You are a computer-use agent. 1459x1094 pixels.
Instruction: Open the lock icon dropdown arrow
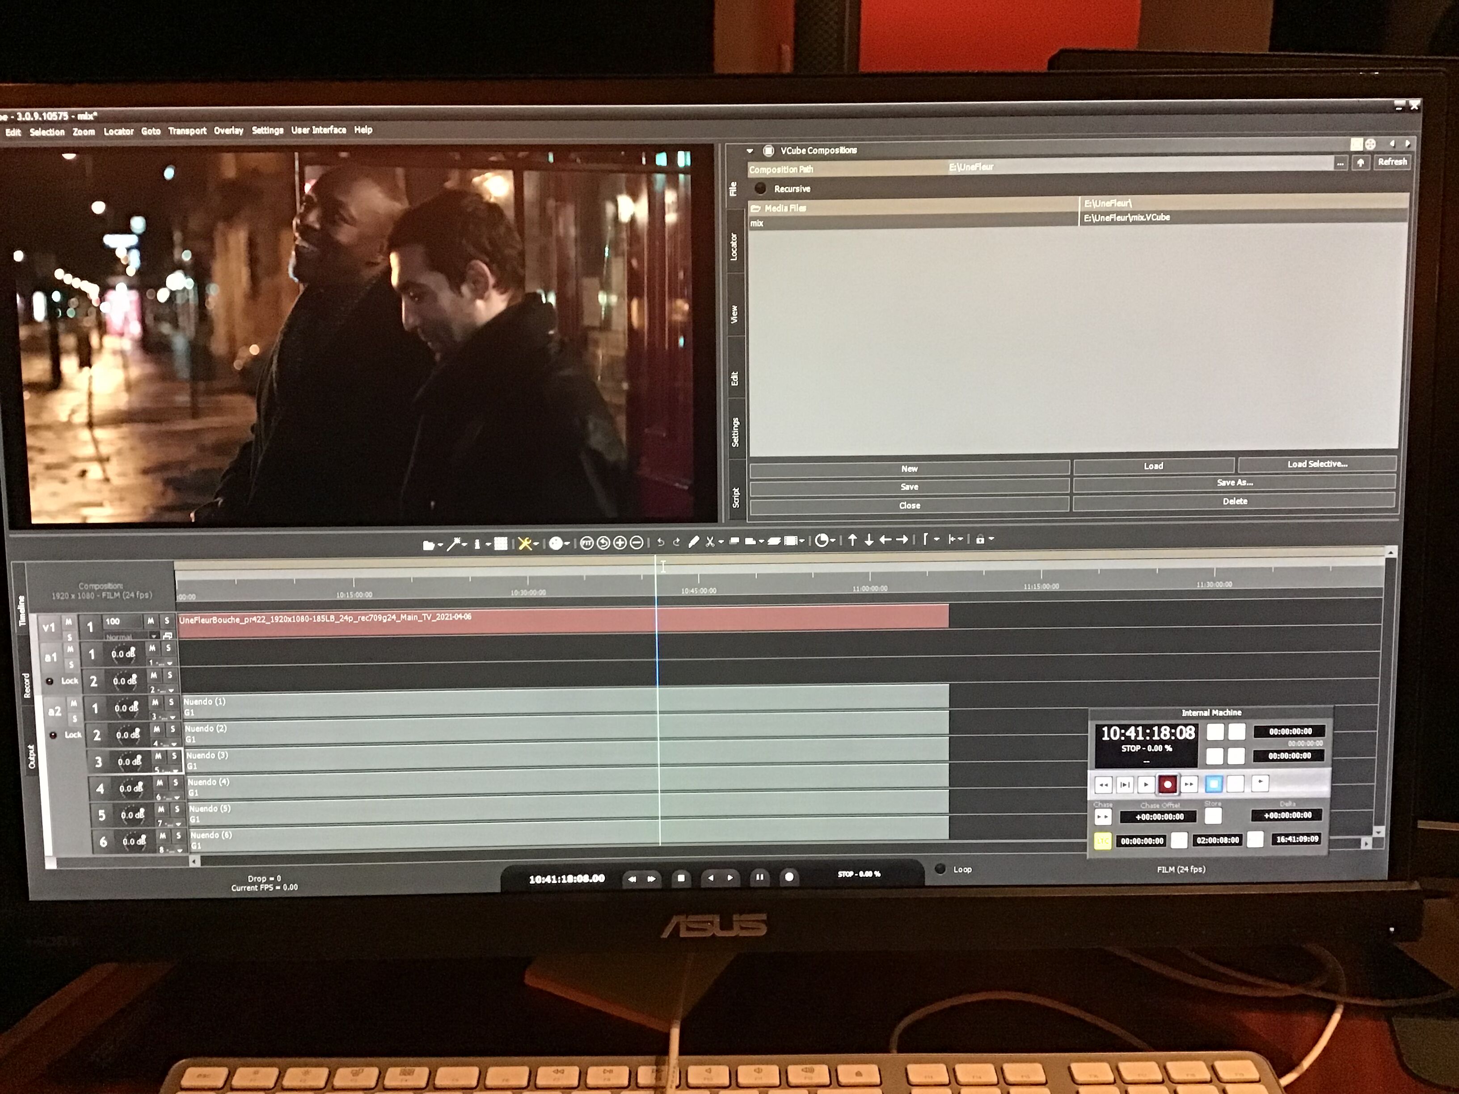tap(991, 539)
